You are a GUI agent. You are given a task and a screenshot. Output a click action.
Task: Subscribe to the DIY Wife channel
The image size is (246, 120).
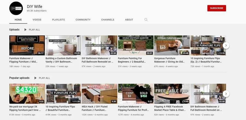(216, 8)
